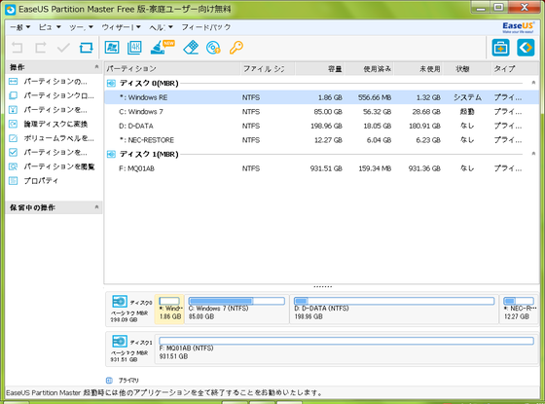The image size is (545, 404).
Task: Click the Status column header
Action: [467, 69]
